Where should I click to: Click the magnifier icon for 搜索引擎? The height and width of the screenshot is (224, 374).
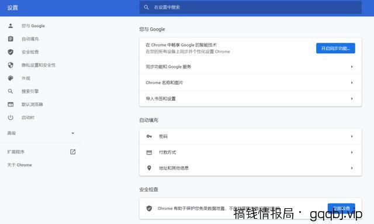11,91
